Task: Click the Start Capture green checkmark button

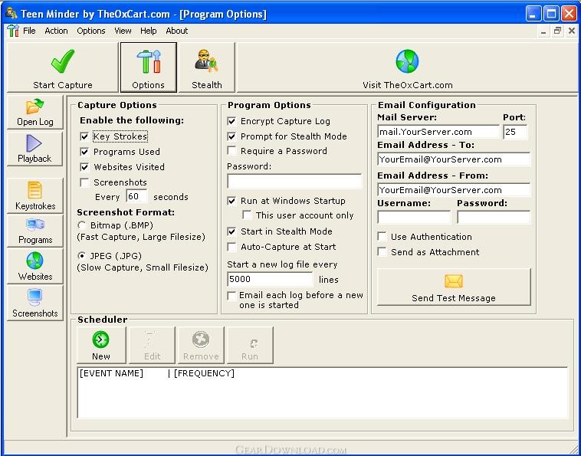Action: 63,67
